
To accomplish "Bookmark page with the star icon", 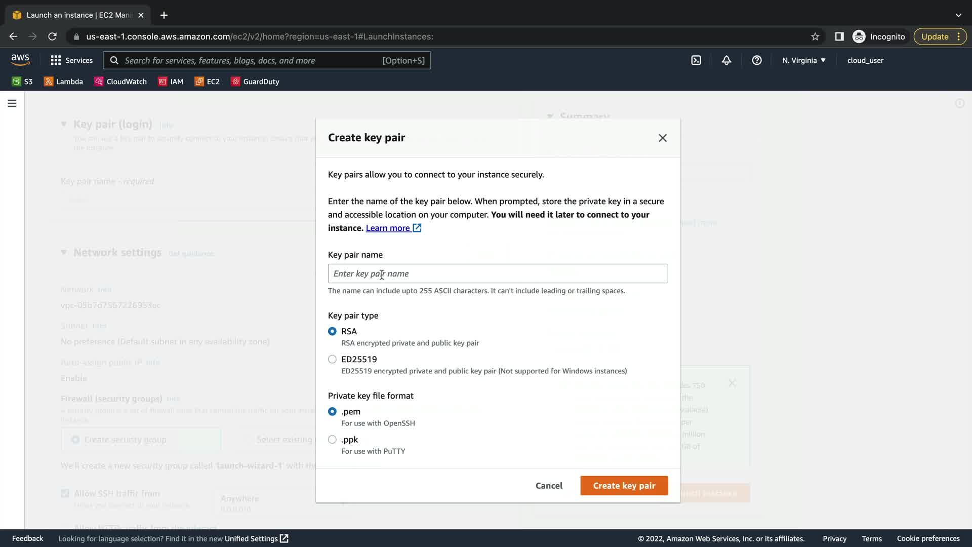I will tap(815, 36).
